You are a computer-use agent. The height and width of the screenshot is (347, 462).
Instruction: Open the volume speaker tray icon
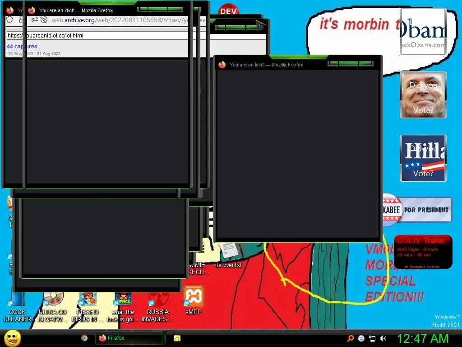383,338
